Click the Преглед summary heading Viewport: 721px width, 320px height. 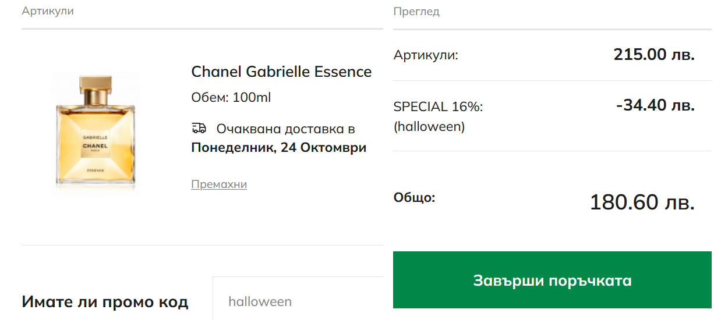(x=416, y=11)
